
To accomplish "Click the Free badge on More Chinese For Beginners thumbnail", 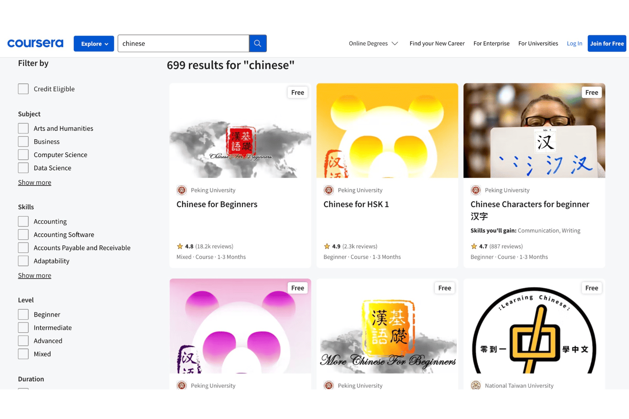I will [x=445, y=288].
